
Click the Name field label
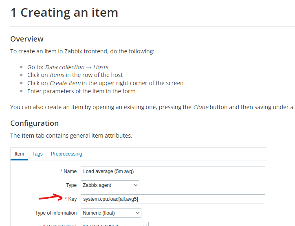(70, 171)
